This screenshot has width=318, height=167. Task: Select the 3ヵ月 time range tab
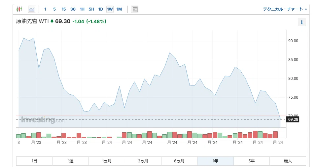[143, 161]
